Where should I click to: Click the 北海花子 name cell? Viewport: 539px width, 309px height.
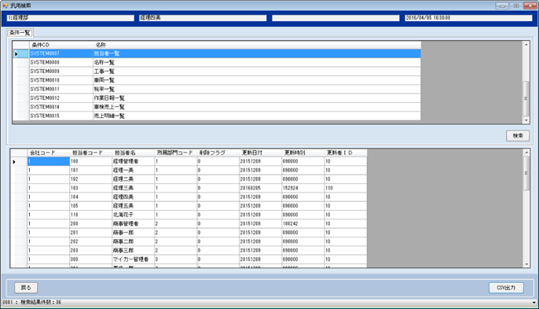click(133, 215)
